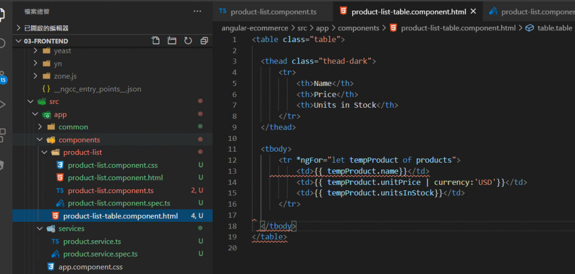The image size is (575, 274).
Task: Close the product-list-table.component.html tab
Action: [x=473, y=11]
